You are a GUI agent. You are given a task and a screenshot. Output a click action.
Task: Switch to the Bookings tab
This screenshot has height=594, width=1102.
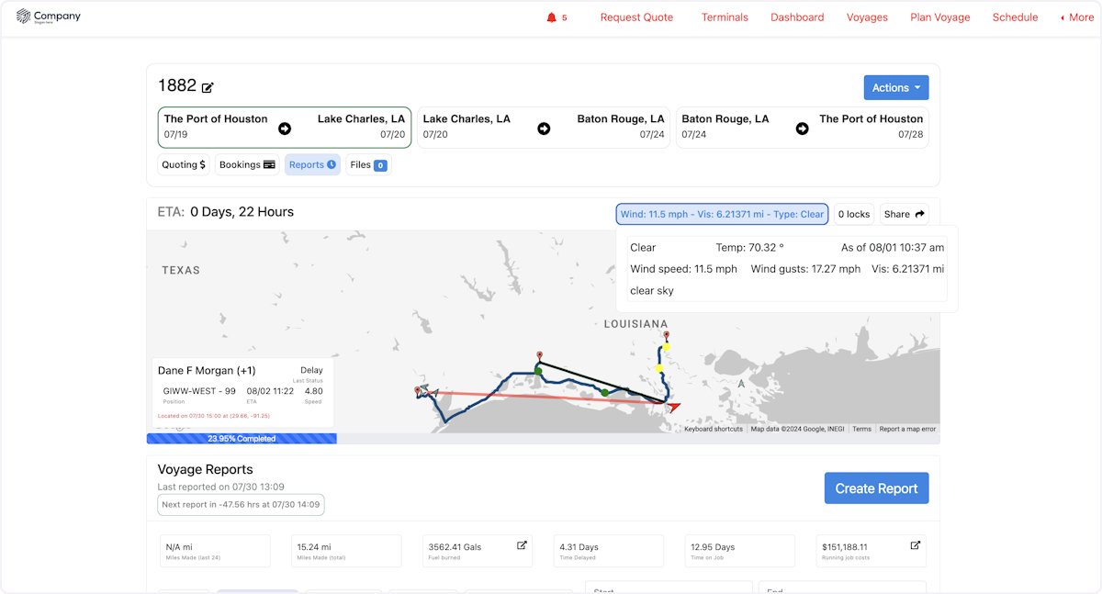point(247,165)
